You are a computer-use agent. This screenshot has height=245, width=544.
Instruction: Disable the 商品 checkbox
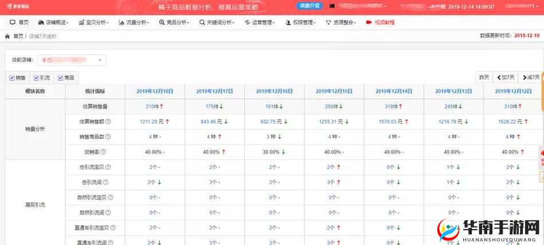pyautogui.click(x=60, y=77)
